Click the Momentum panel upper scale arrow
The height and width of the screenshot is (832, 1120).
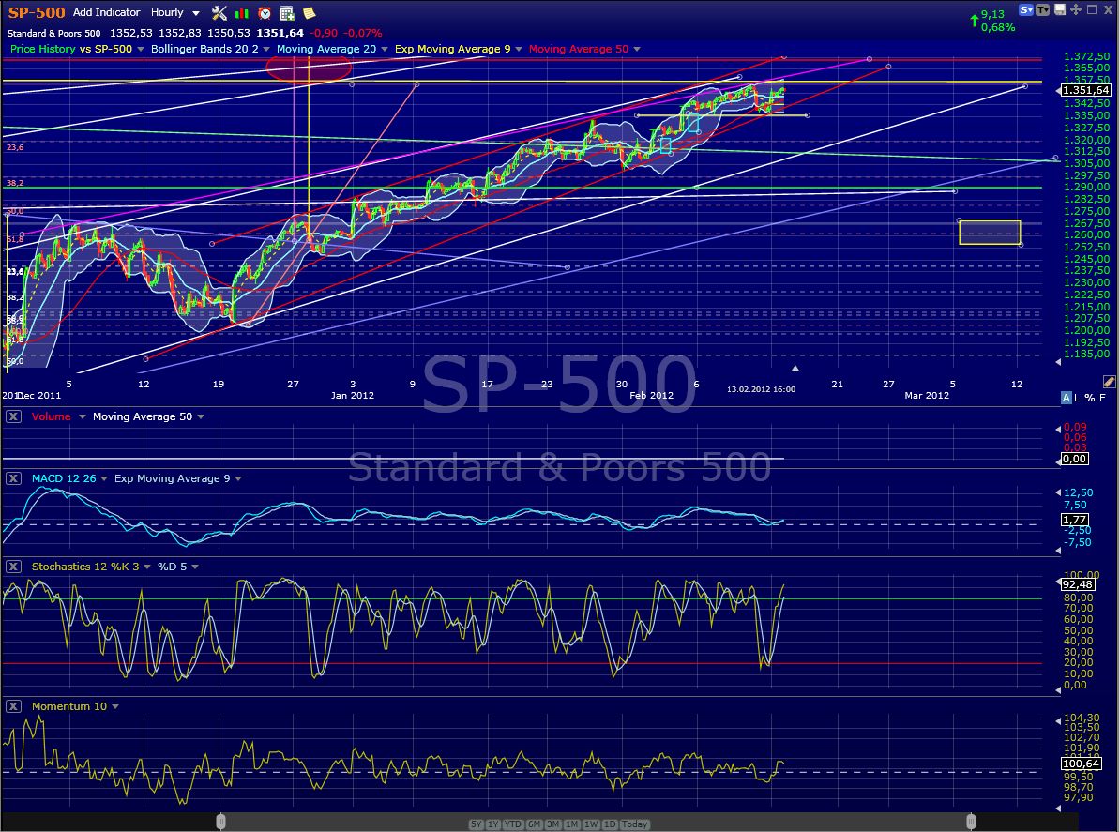pos(1059,721)
